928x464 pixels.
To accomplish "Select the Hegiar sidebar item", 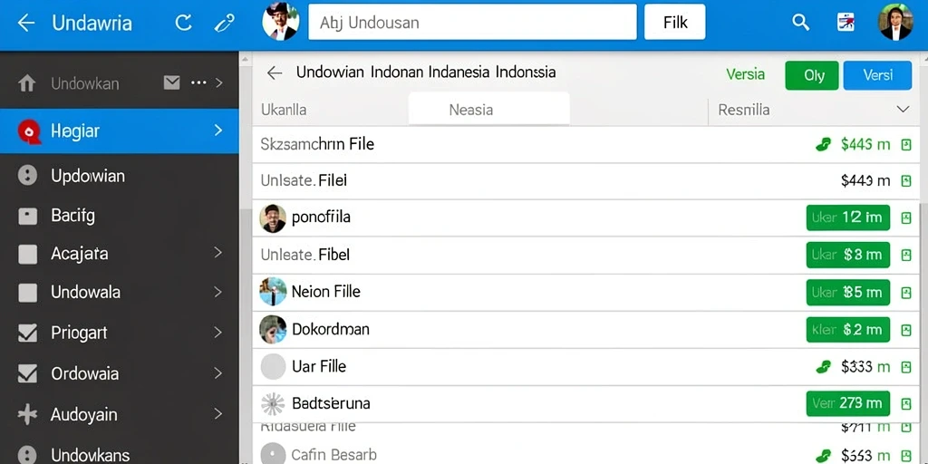I will 120,130.
